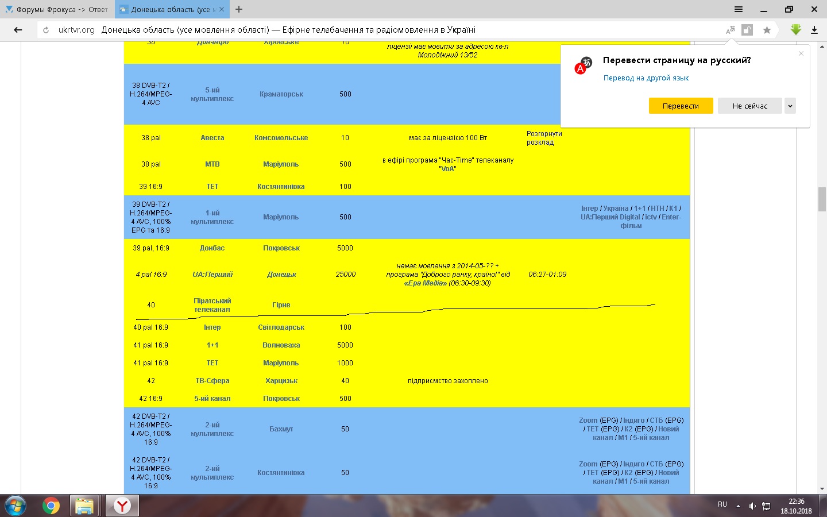This screenshot has height=517, width=827.
Task: Open Перевод на другой язык link
Action: coord(646,78)
